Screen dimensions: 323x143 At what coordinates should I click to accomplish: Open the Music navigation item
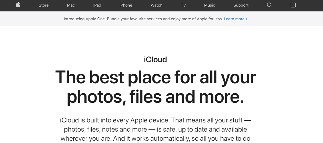click(x=210, y=5)
